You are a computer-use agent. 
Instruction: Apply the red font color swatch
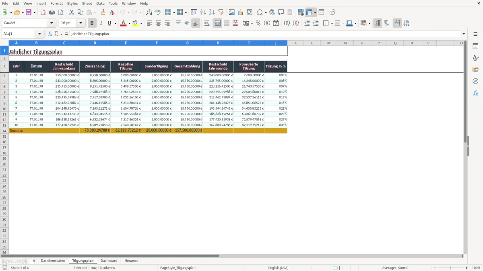(123, 23)
